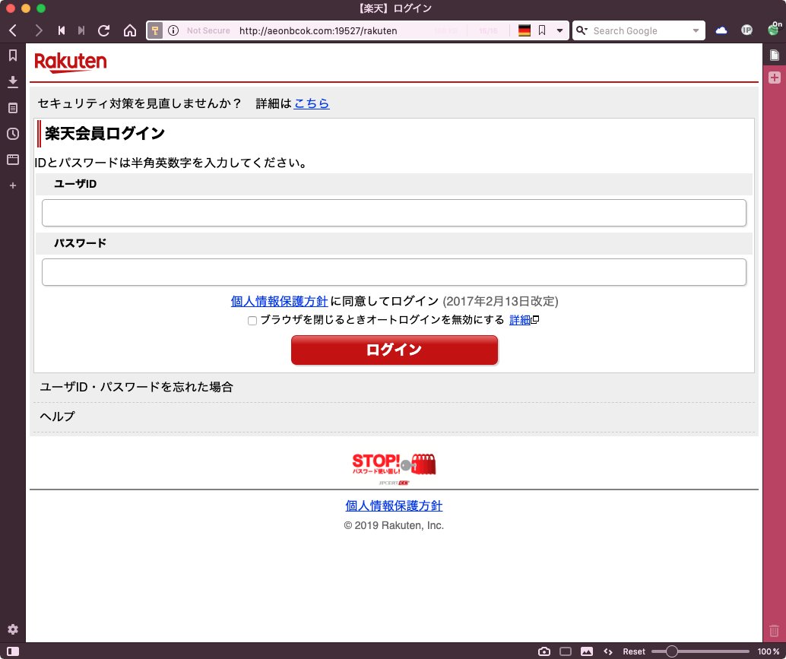The image size is (786, 659).
Task: Go back to the previous page
Action: point(13,30)
